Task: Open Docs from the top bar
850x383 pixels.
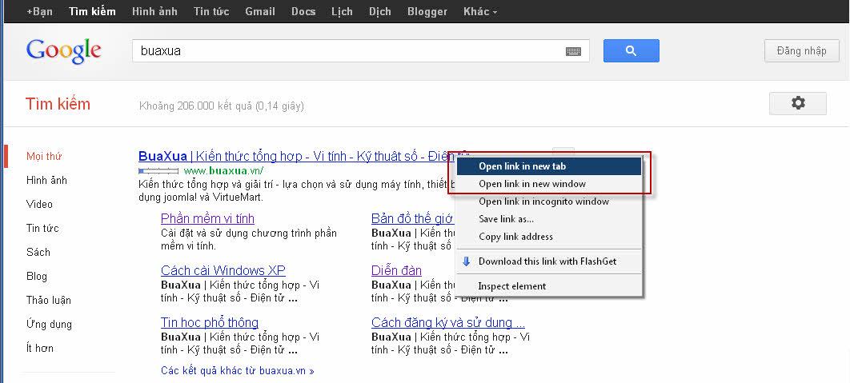Action: [303, 11]
